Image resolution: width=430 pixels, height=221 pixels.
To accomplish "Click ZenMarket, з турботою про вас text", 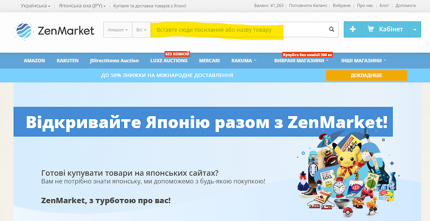I will [106, 201].
